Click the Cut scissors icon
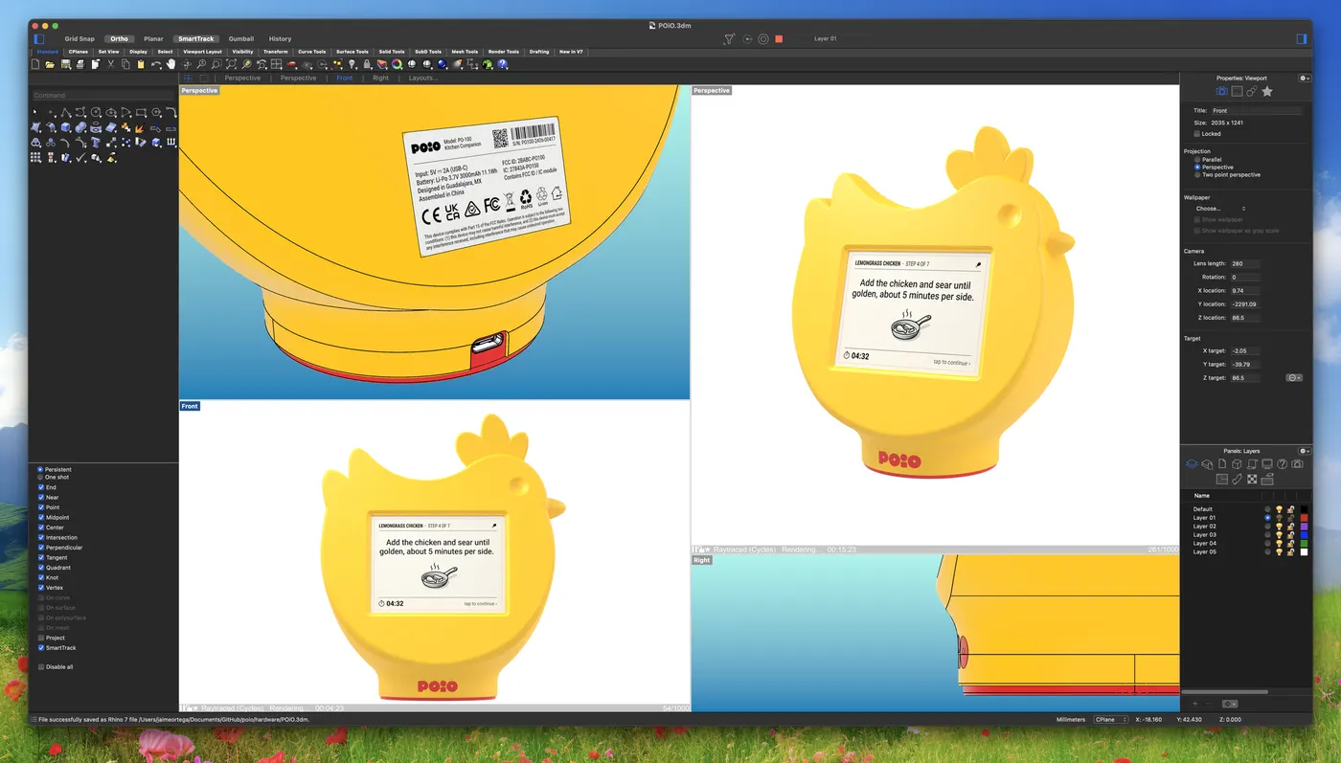Image resolution: width=1341 pixels, height=763 pixels. [x=110, y=64]
